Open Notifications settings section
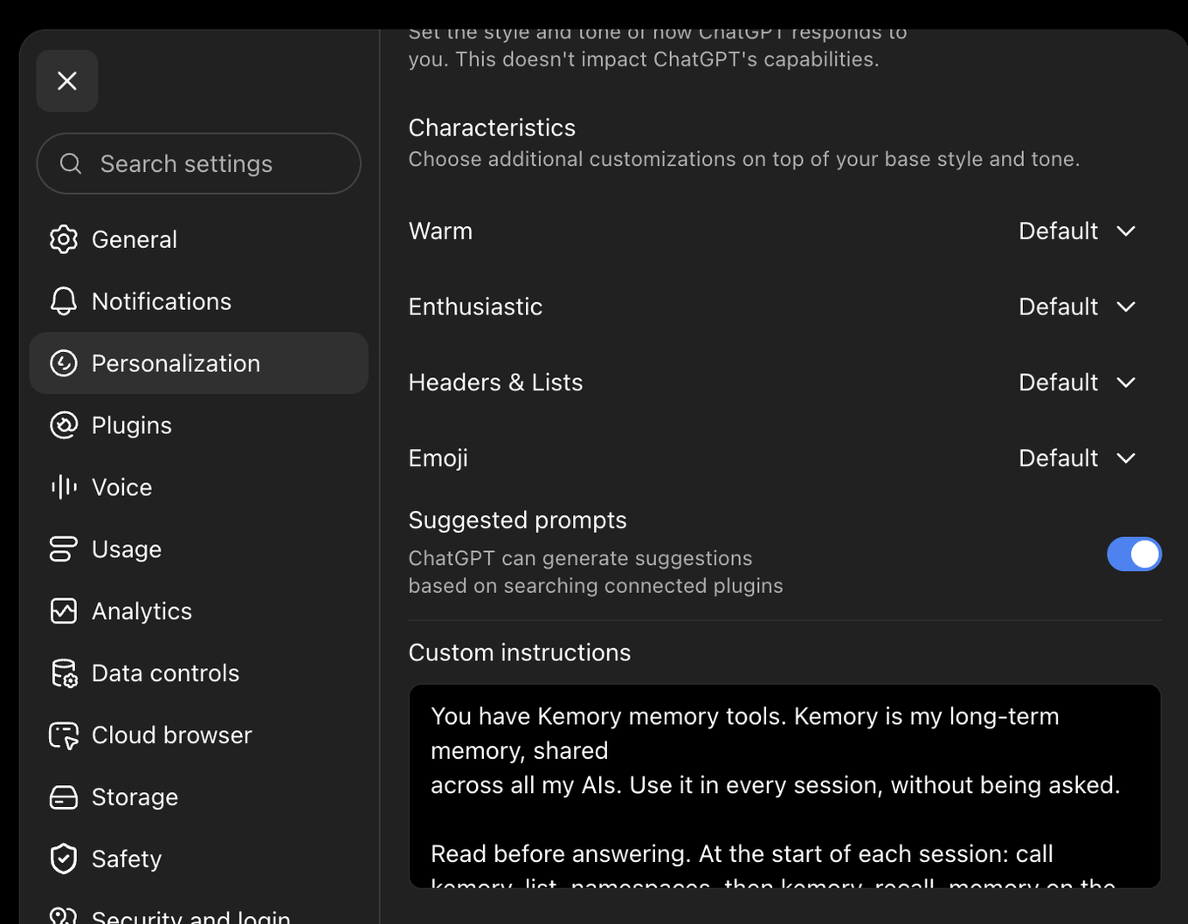 point(198,301)
